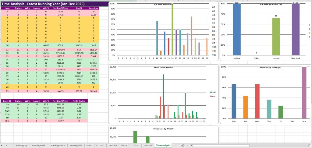
Task: Open the RunningWeek sheet tab
Action: point(39,146)
